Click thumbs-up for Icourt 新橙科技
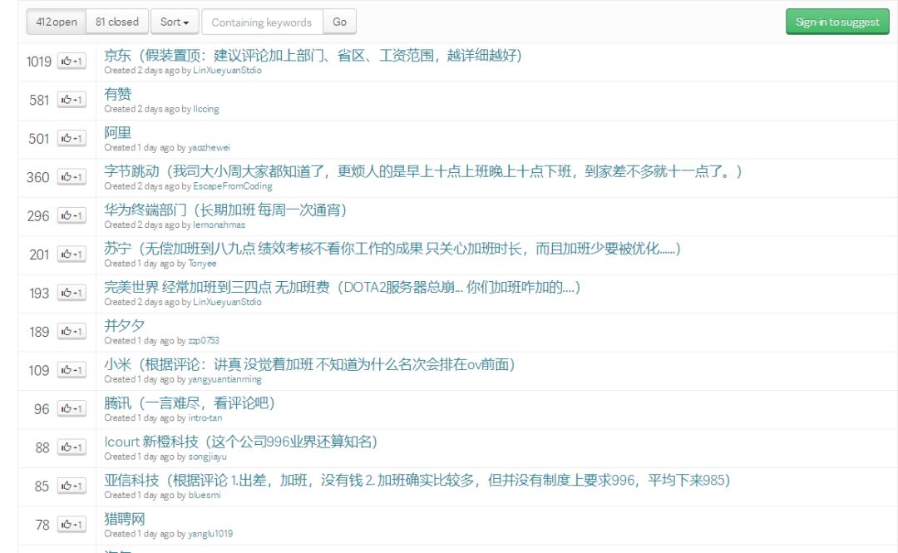 point(72,447)
